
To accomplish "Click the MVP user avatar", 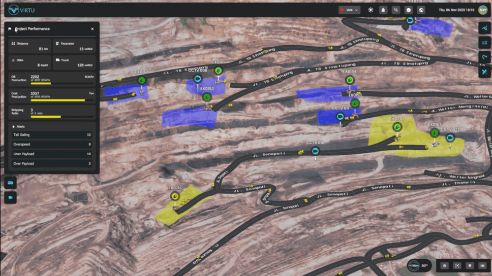I will [x=482, y=10].
